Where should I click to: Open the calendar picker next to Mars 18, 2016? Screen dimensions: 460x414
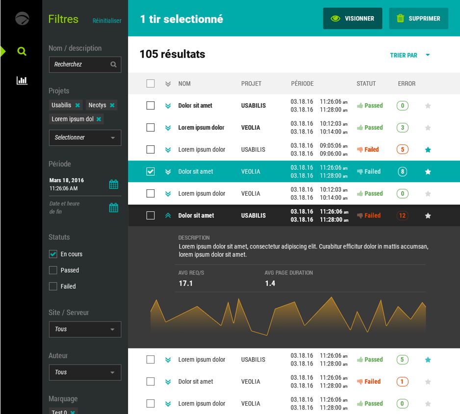[x=113, y=184]
